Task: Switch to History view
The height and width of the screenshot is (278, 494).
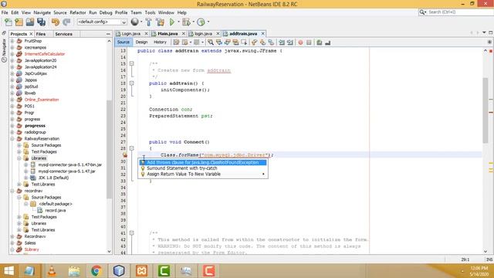Action: coord(160,42)
